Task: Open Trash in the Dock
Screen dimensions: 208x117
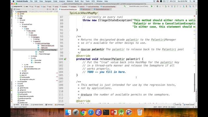Action: click(139, 112)
